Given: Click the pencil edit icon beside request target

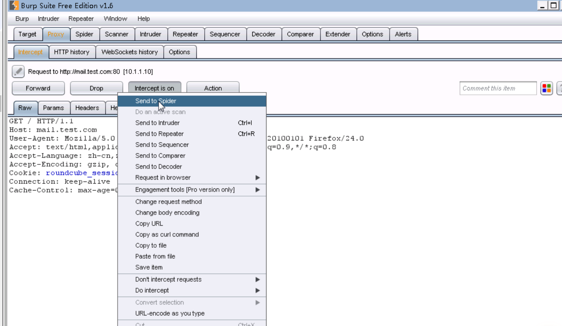Looking at the screenshot, I should tap(18, 72).
